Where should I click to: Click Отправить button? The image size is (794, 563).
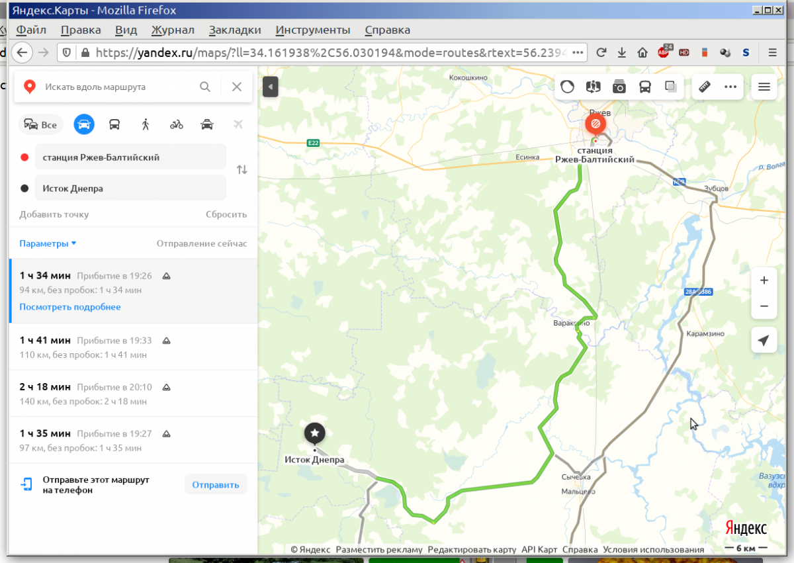coord(216,484)
